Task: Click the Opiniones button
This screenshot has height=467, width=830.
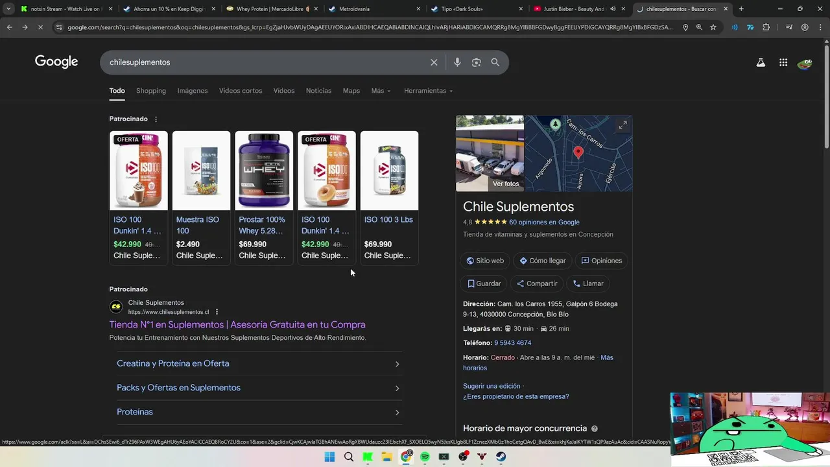Action: click(601, 261)
